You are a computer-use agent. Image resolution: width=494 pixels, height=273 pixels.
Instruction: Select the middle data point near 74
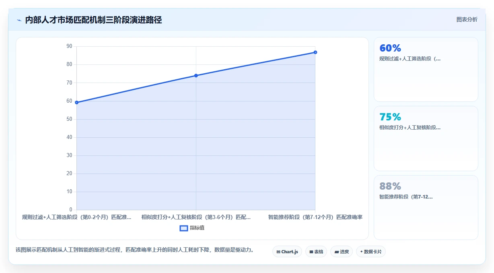click(196, 75)
